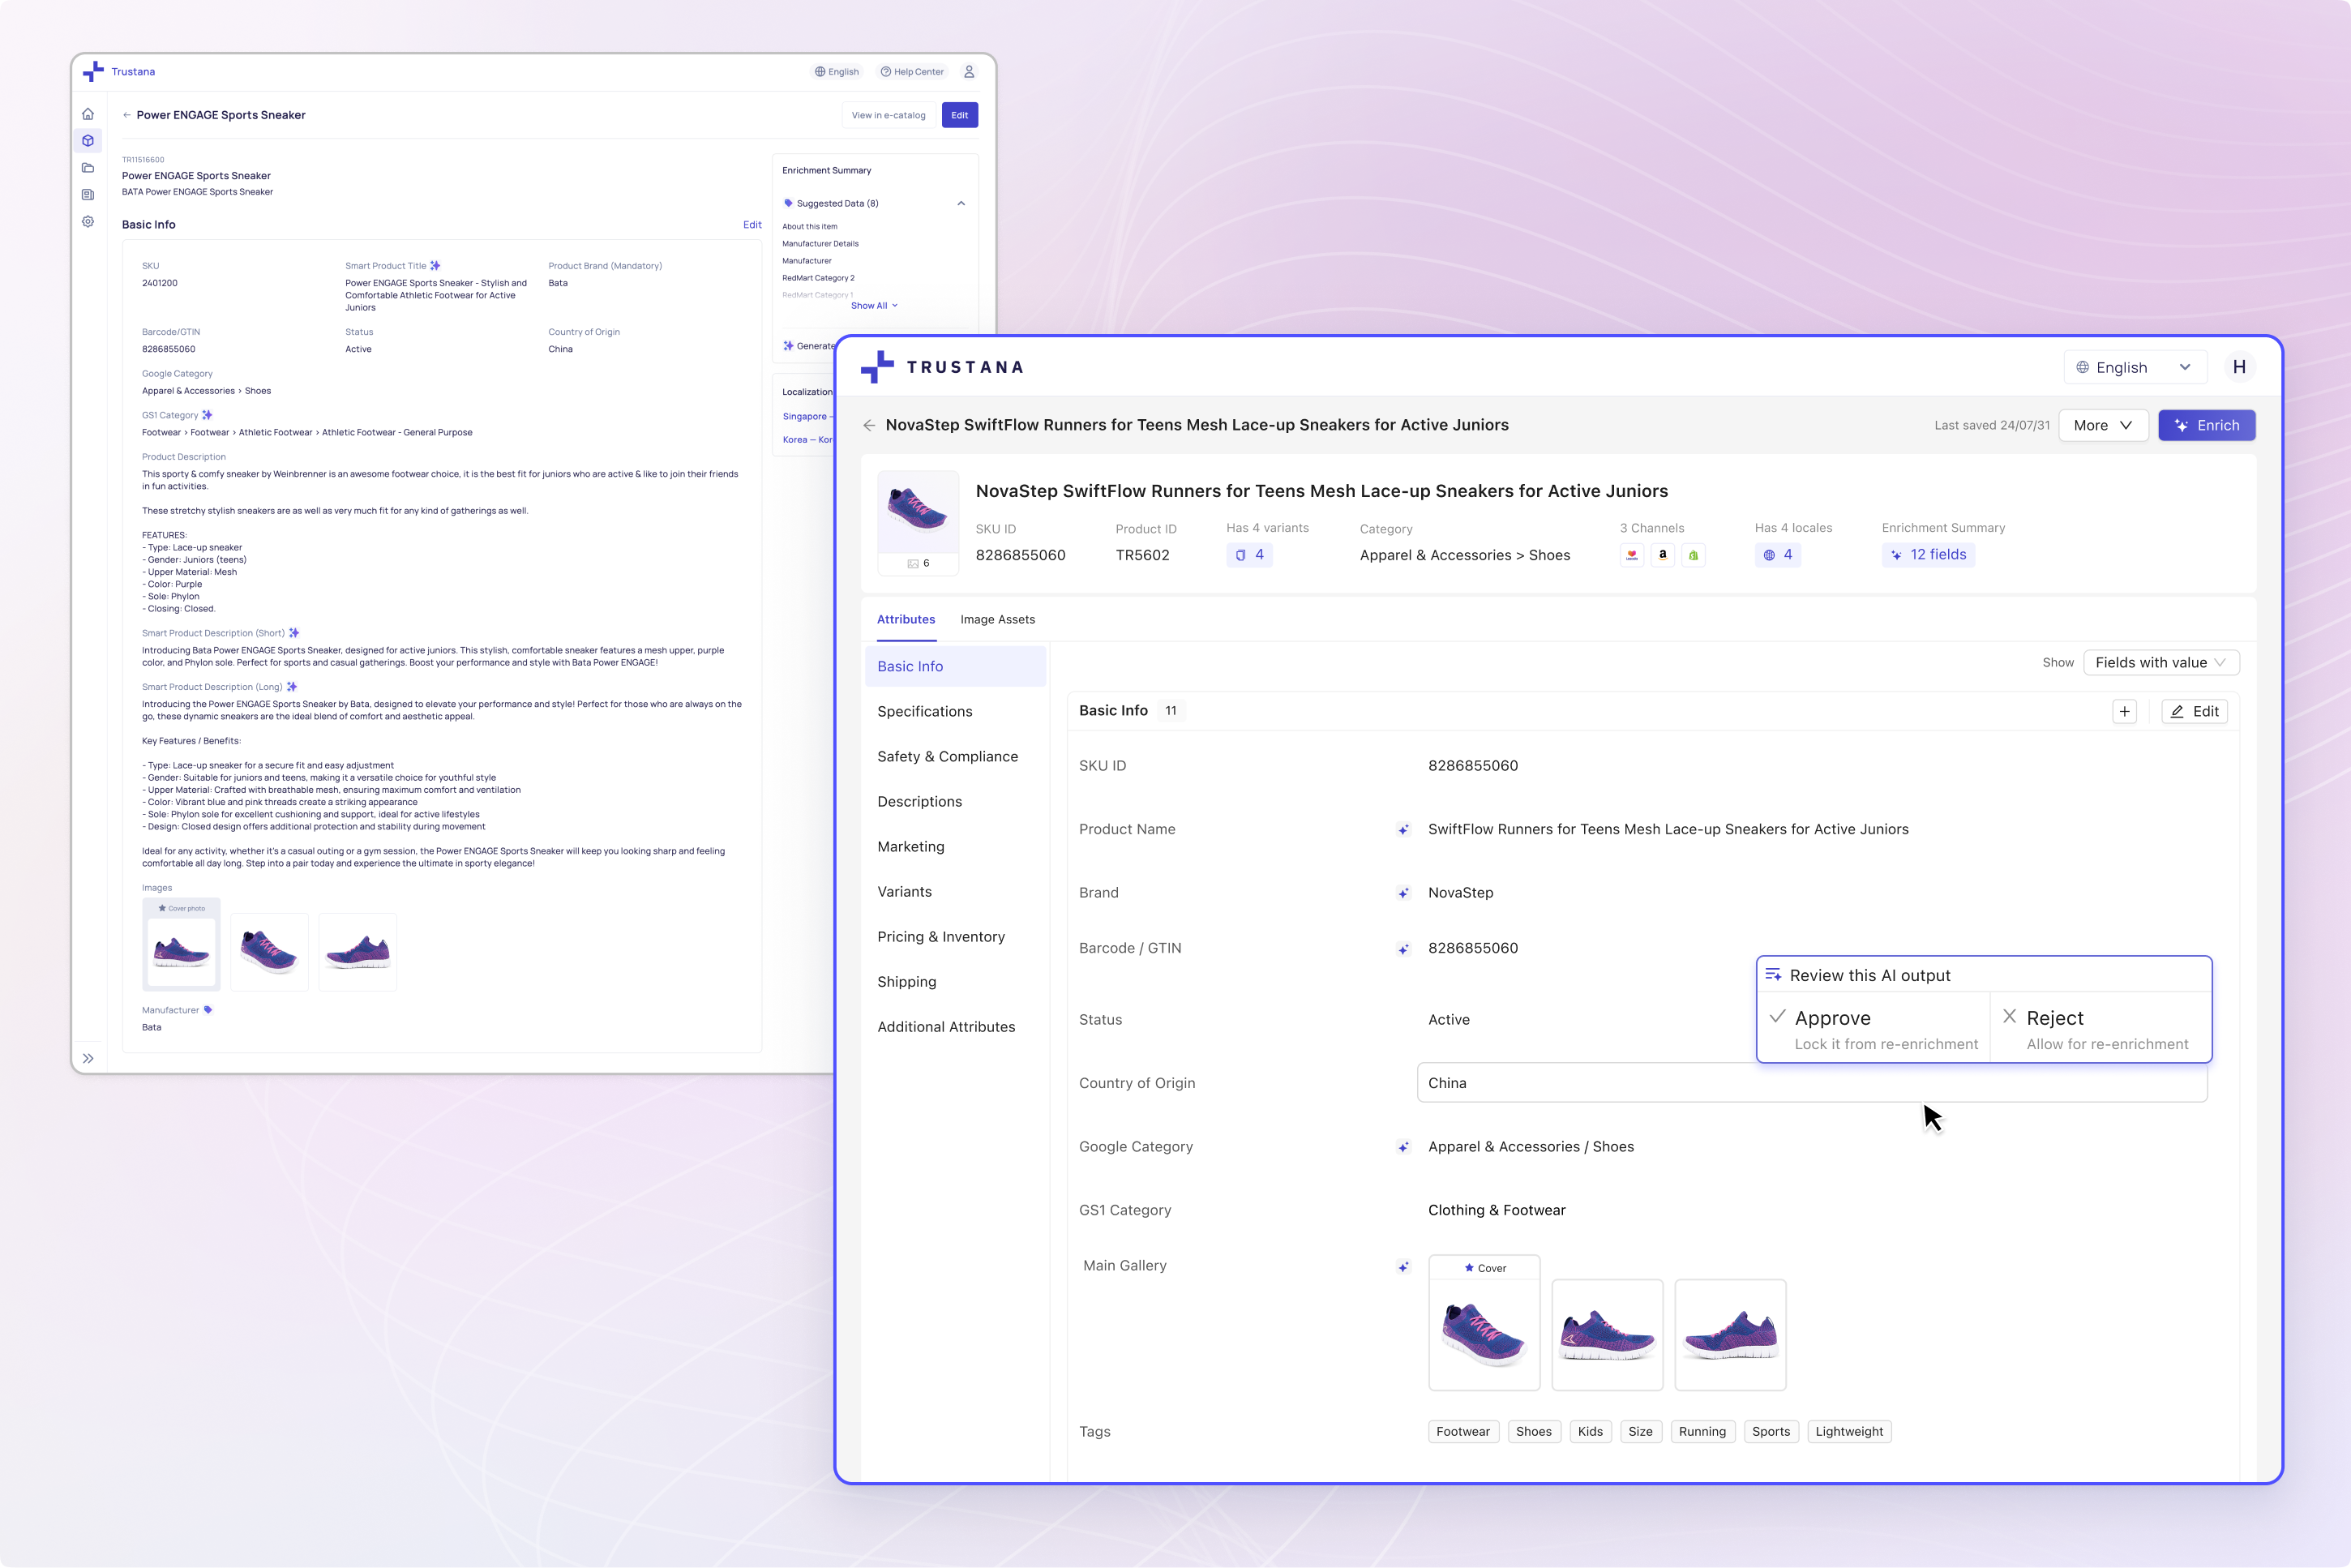Open English language dropdown in front window
Image resolution: width=2351 pixels, height=1568 pixels.
pyautogui.click(x=2134, y=367)
